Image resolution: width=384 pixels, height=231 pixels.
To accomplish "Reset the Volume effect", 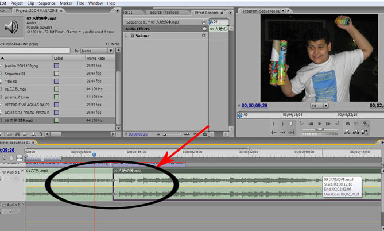I will (204, 36).
